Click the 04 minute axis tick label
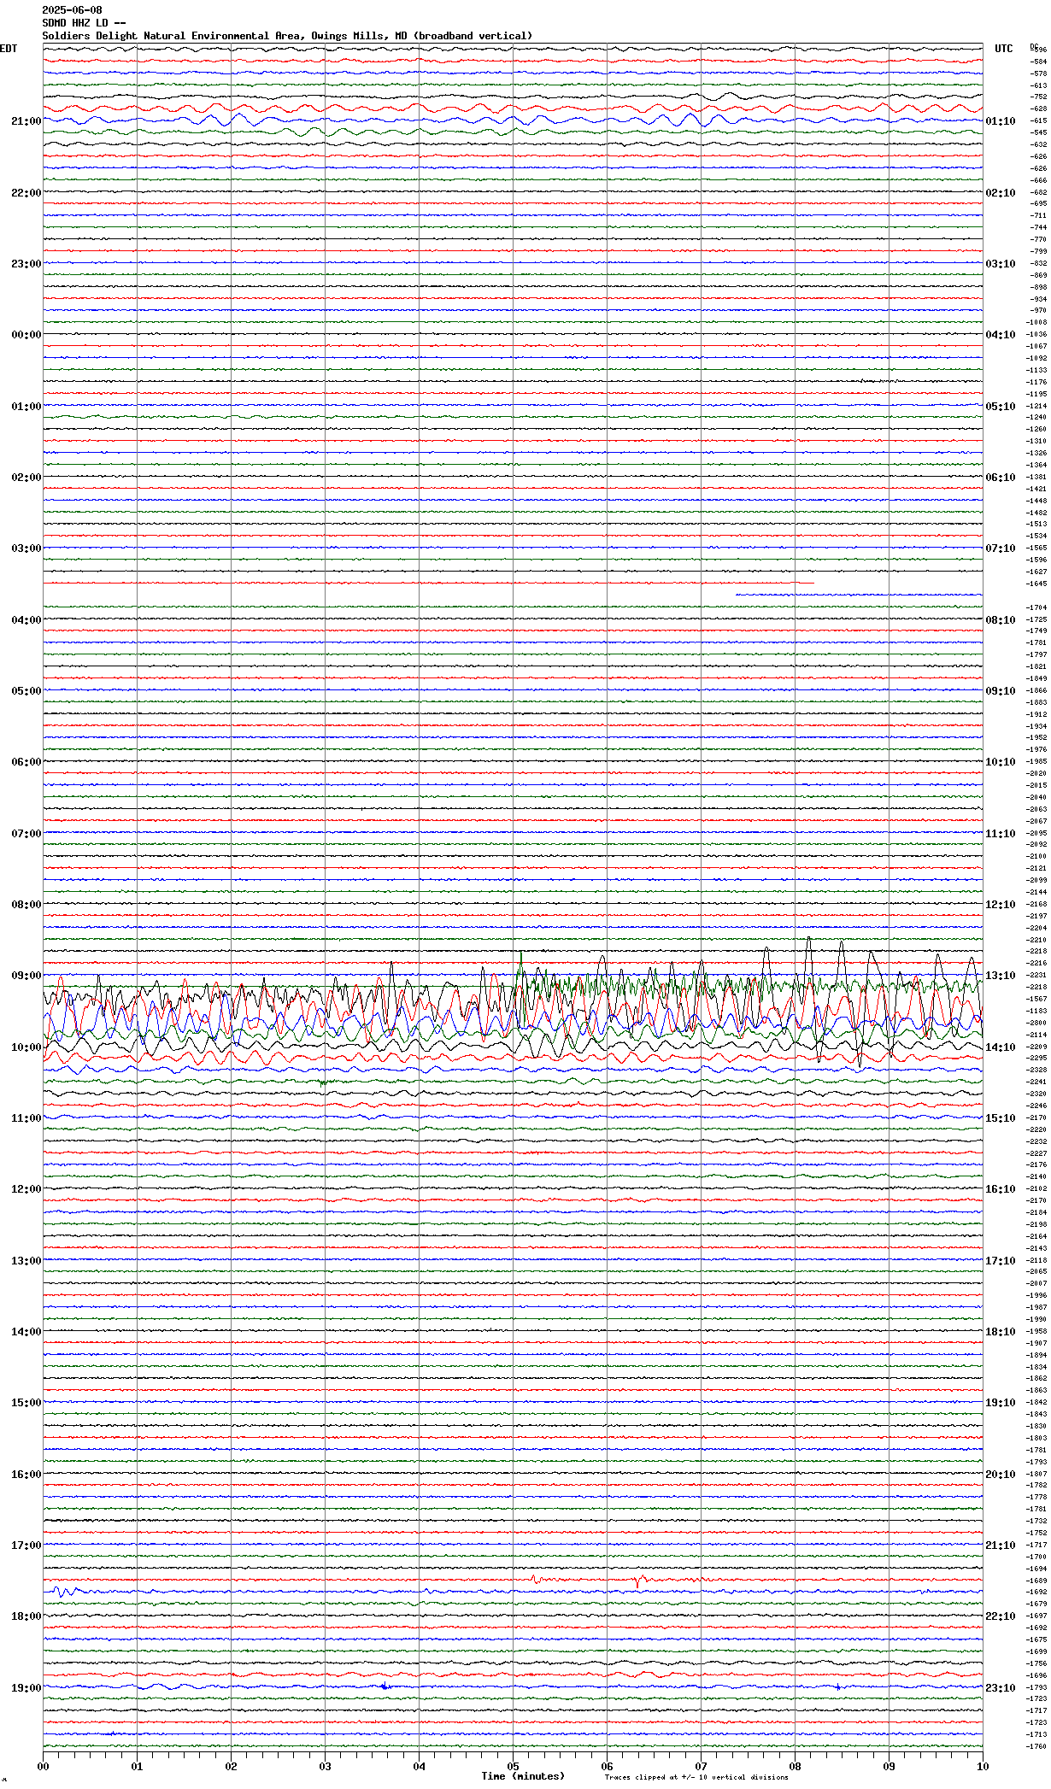The height and width of the screenshot is (1789, 1051). 419,1767
